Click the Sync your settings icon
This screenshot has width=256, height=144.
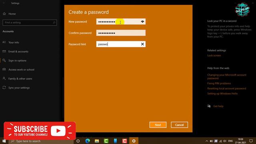4,88
